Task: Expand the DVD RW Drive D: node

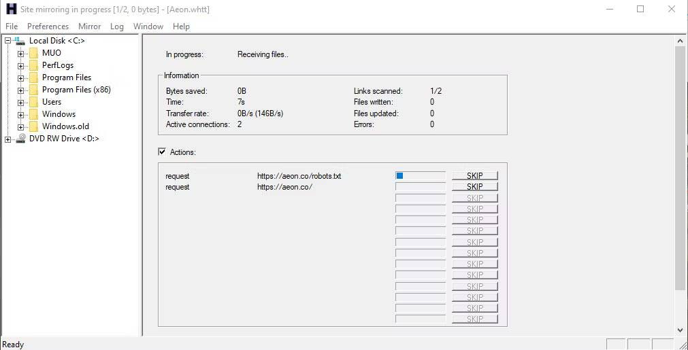Action: 7,139
